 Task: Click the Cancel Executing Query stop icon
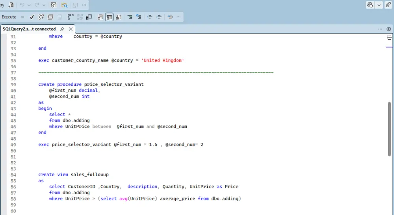(x=22, y=17)
